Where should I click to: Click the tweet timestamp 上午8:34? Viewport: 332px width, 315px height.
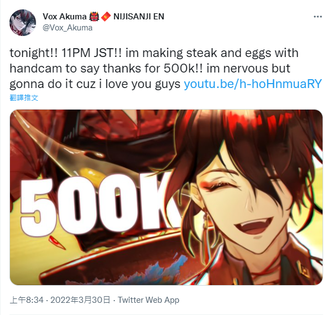pyautogui.click(x=27, y=300)
